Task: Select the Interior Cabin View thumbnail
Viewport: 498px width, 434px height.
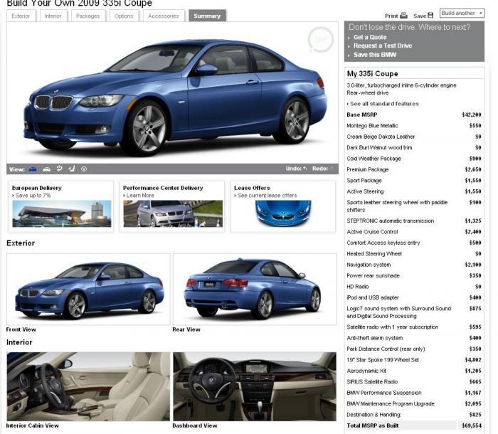Action: pos(88,386)
